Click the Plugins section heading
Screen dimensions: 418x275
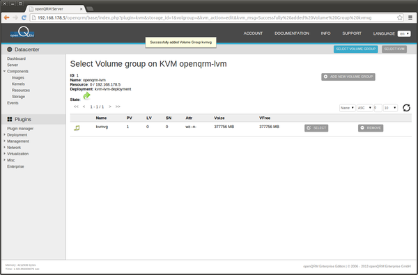(x=23, y=119)
